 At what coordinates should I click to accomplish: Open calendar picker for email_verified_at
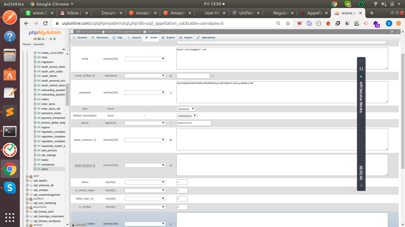pyautogui.click(x=213, y=76)
